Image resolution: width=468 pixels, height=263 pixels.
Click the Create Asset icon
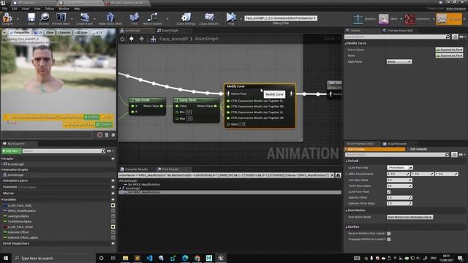click(85, 18)
